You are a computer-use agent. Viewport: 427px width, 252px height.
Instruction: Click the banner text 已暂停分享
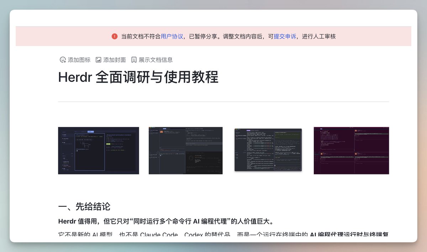coord(203,36)
